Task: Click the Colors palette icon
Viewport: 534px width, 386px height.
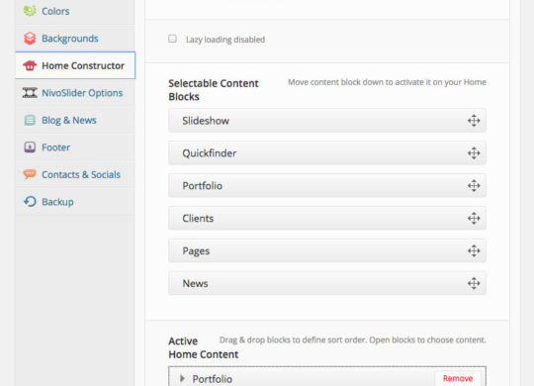Action: [30, 11]
